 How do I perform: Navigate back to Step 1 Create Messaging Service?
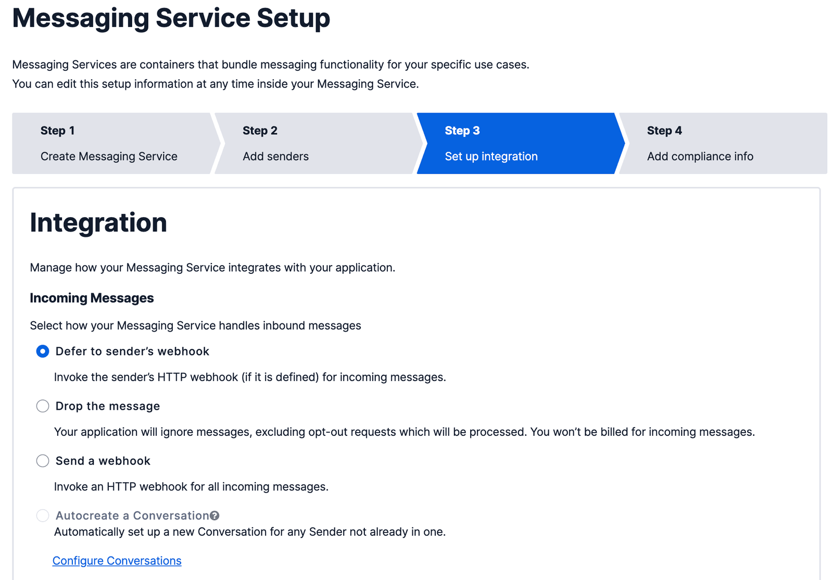click(x=109, y=143)
